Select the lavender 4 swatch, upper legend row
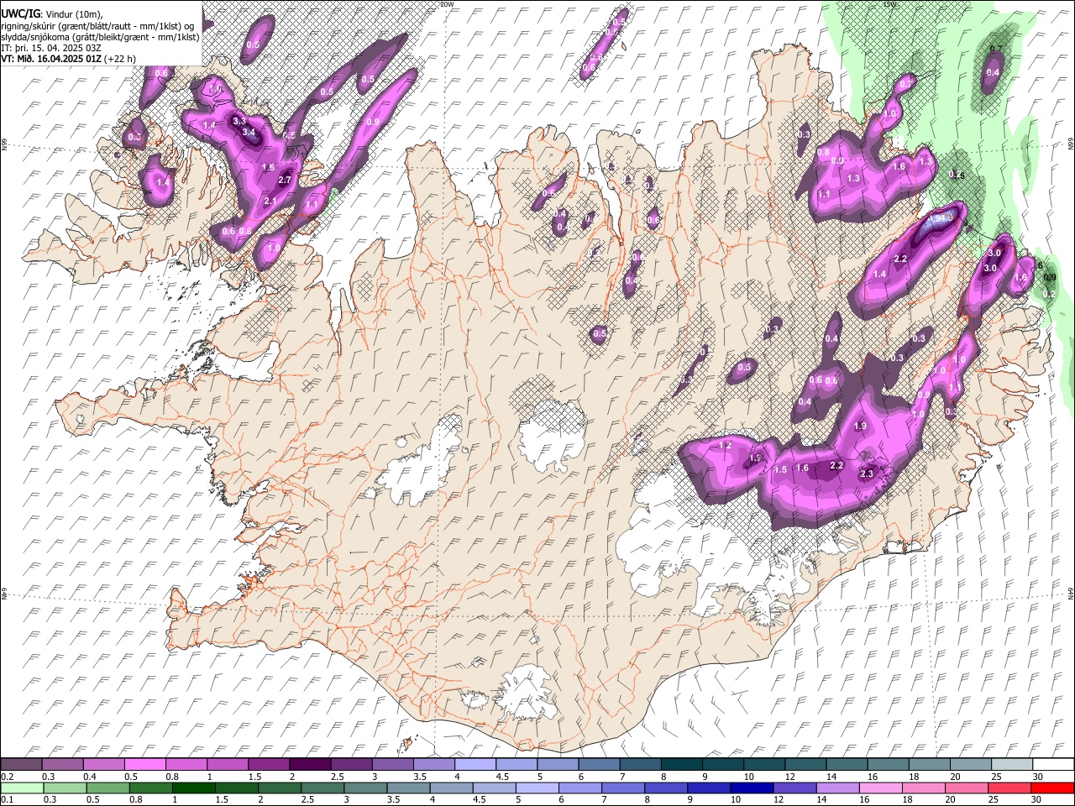Viewport: 1075px width, 806px height. point(475,765)
